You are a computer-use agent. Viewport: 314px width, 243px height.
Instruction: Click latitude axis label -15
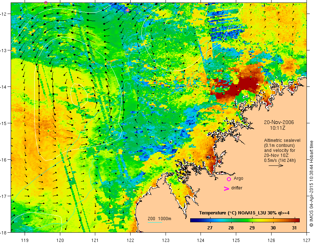[4, 123]
